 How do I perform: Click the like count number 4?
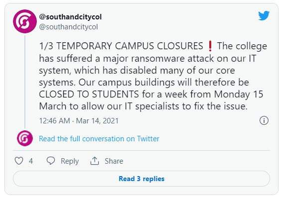point(31,161)
